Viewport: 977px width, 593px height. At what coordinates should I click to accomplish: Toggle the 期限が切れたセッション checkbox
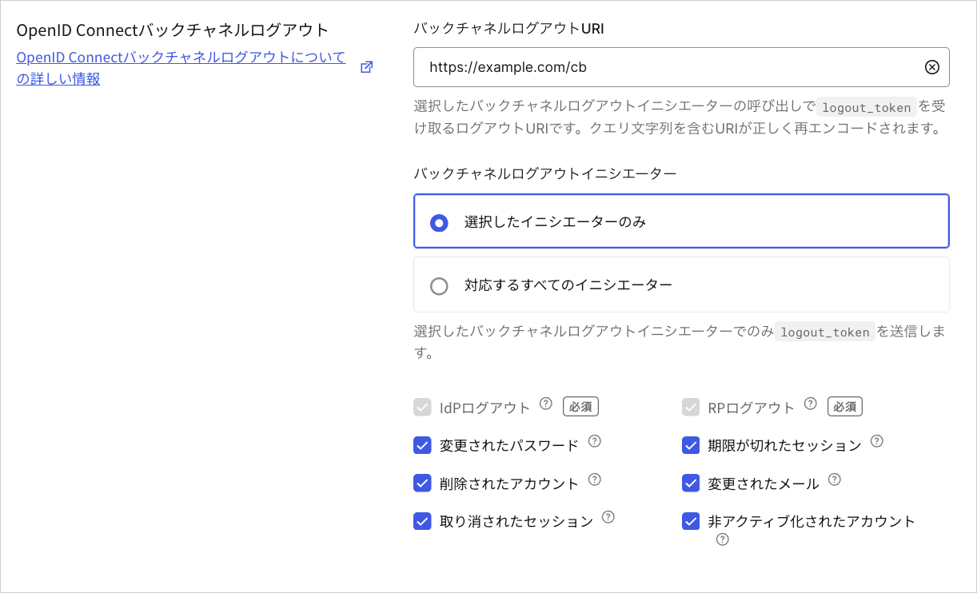[x=691, y=445]
